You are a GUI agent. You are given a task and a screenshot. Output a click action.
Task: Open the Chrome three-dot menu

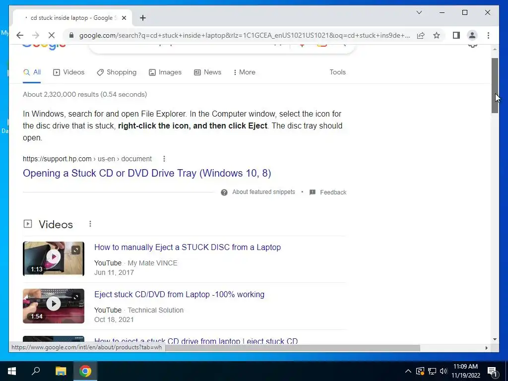click(x=488, y=35)
